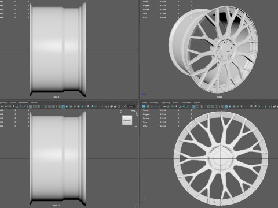Toggle shadows in the FRONT-cube panel
This screenshot has height=208, width=278.
coord(82,106)
